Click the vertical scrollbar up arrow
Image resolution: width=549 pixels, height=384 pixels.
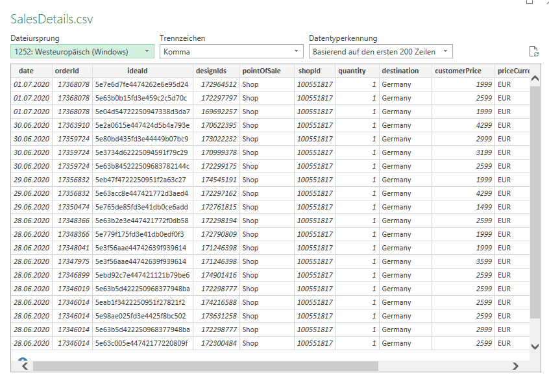click(x=535, y=78)
